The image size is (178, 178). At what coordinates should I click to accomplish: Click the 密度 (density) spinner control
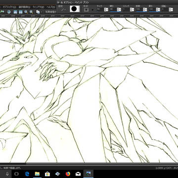point(145,9)
